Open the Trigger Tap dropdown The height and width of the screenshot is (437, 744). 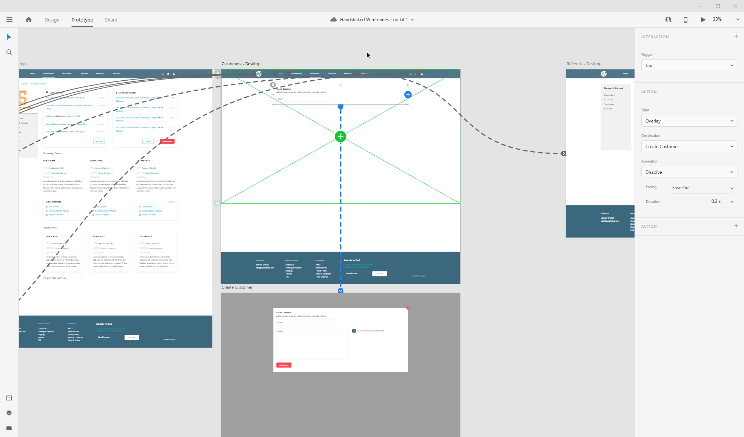[x=689, y=66]
